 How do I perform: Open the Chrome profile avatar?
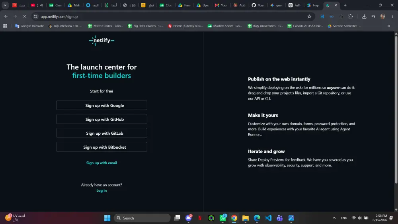click(x=383, y=16)
